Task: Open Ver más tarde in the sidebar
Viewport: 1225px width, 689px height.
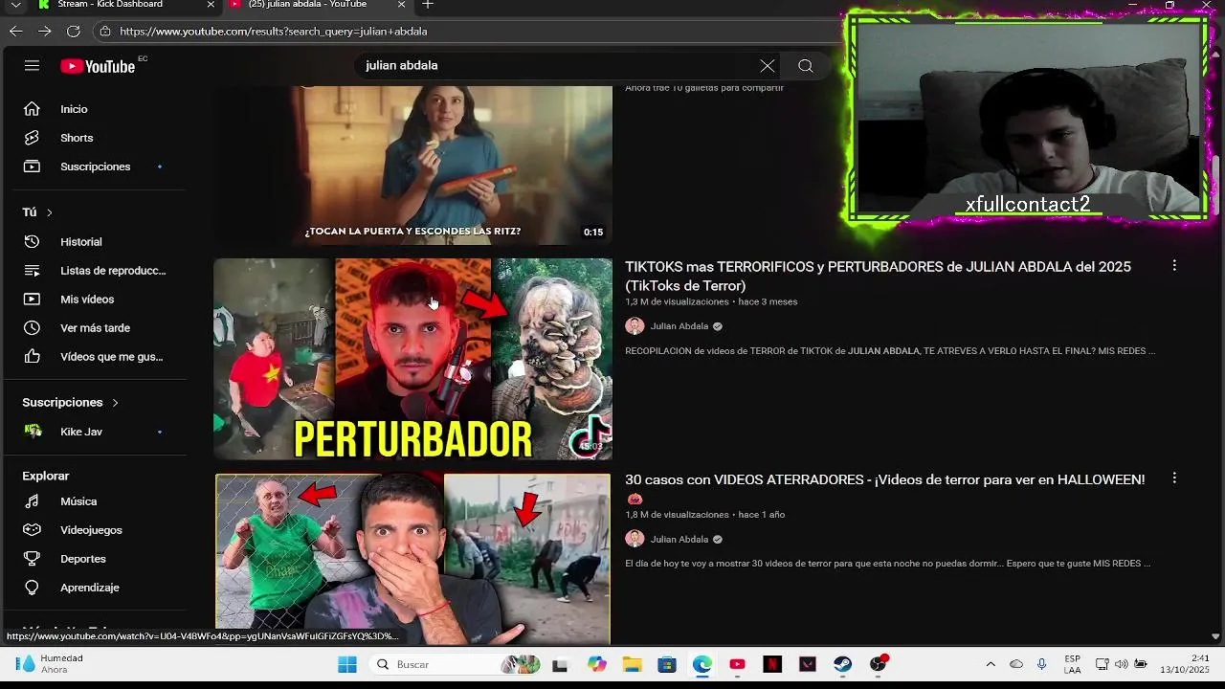Action: click(x=96, y=328)
